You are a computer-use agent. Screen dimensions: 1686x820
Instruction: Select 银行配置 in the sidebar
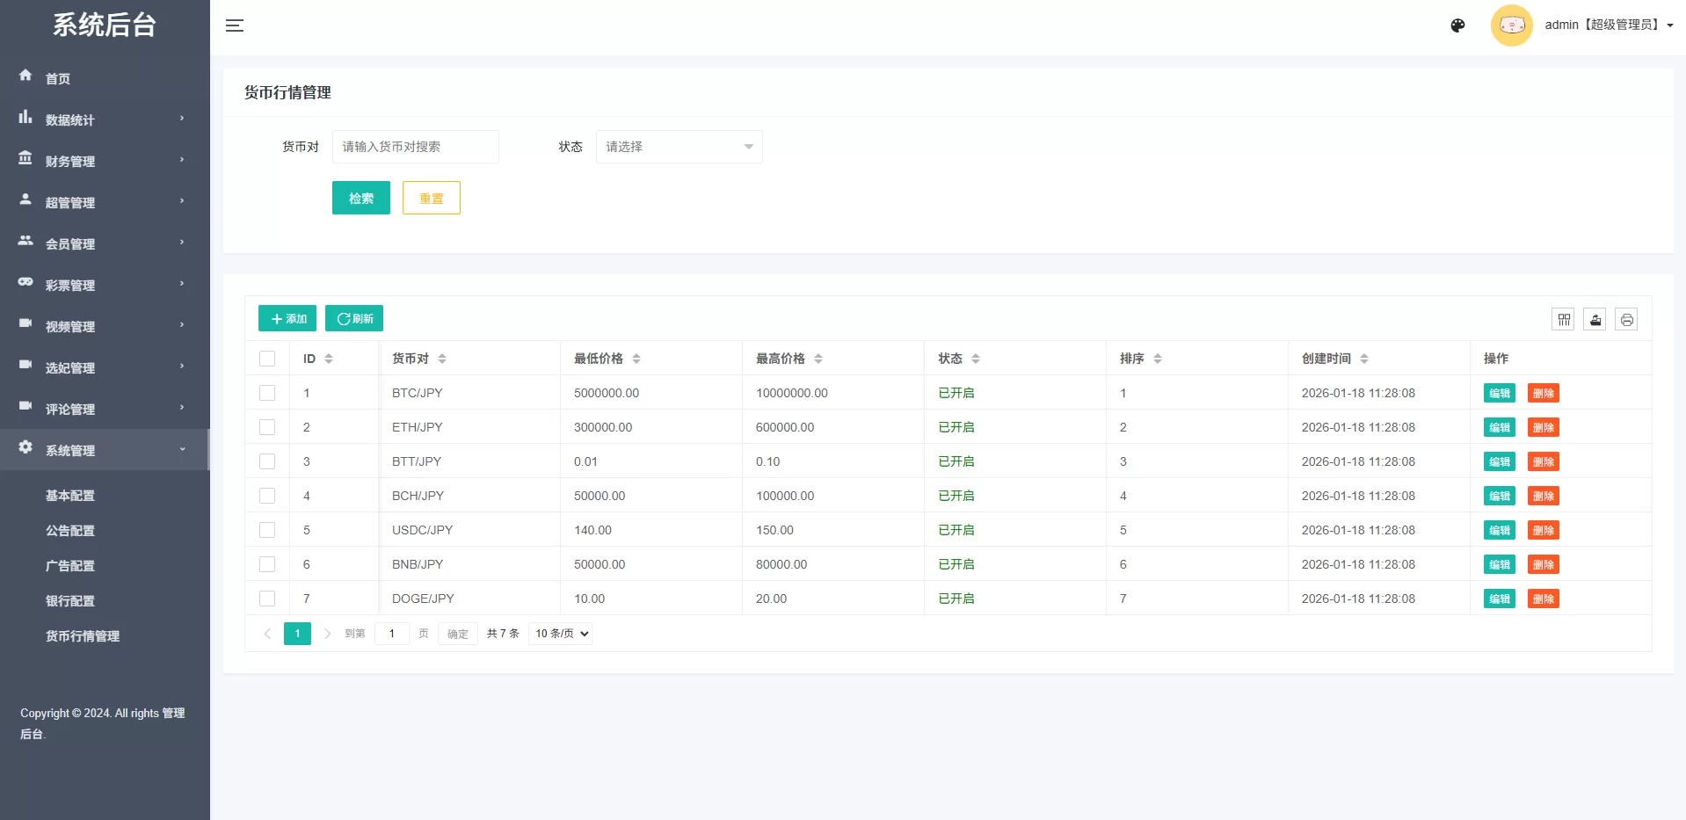[x=70, y=601]
